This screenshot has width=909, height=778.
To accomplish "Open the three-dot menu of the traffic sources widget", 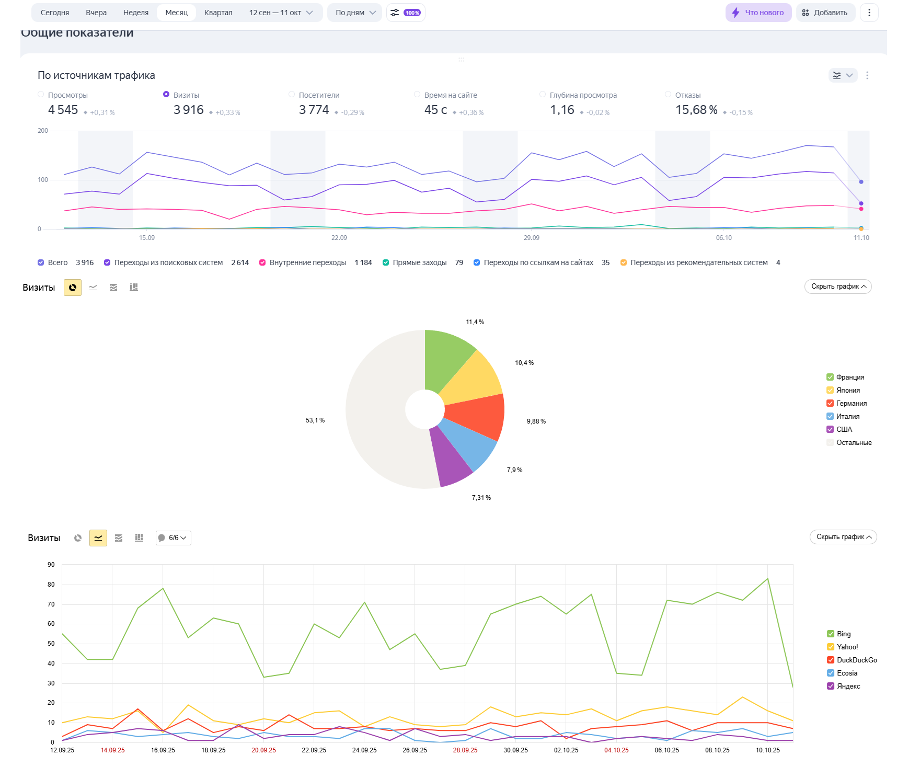I will coord(867,75).
